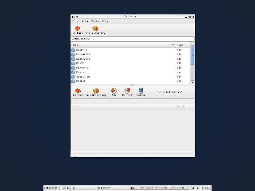Click the Workspace 1 label in the taskbar
Image resolution: width=255 pixels, height=191 pixels.
click(x=52, y=188)
